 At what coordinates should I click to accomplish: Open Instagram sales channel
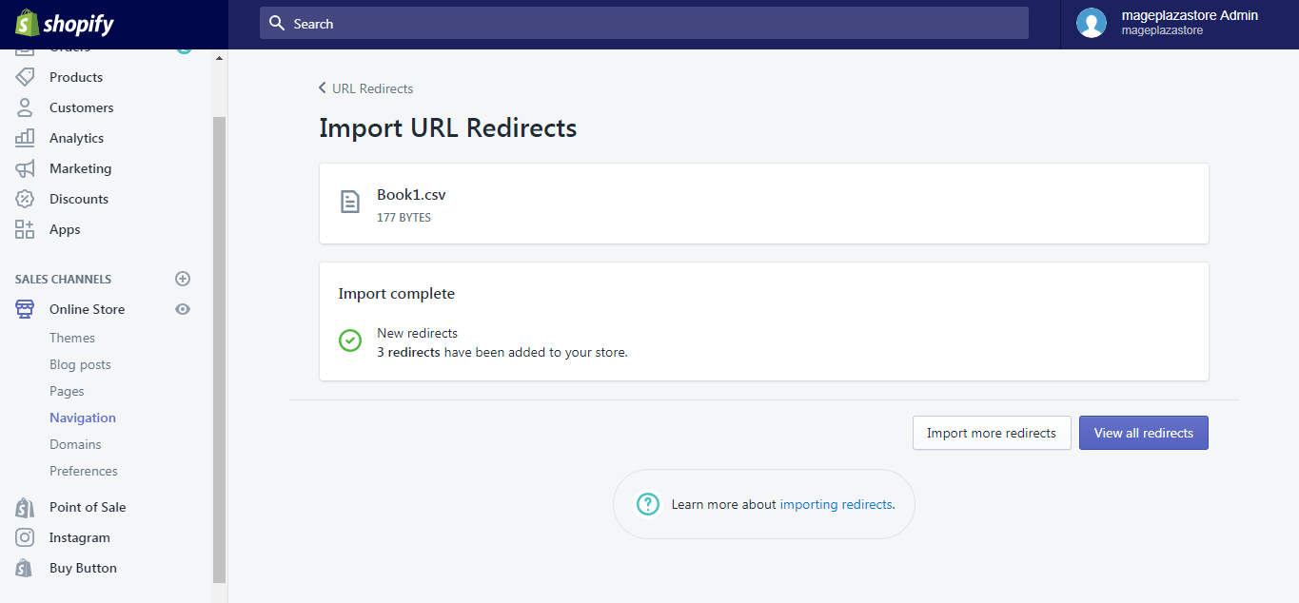point(80,537)
